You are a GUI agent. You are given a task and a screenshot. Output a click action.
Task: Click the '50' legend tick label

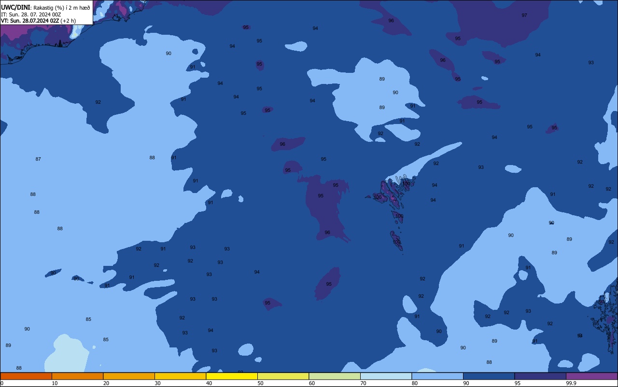[x=260, y=383]
